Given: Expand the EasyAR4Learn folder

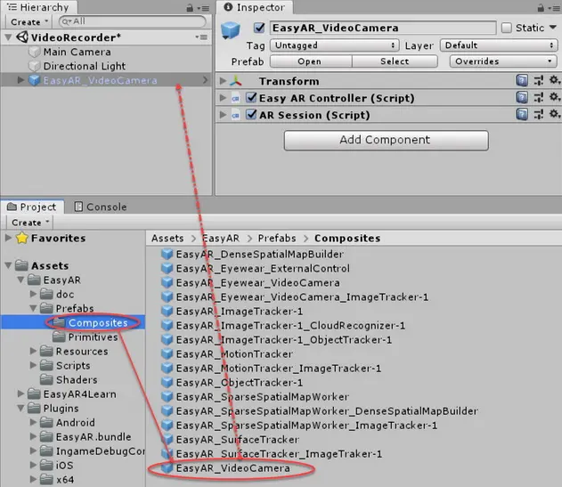Looking at the screenshot, I should [20, 394].
